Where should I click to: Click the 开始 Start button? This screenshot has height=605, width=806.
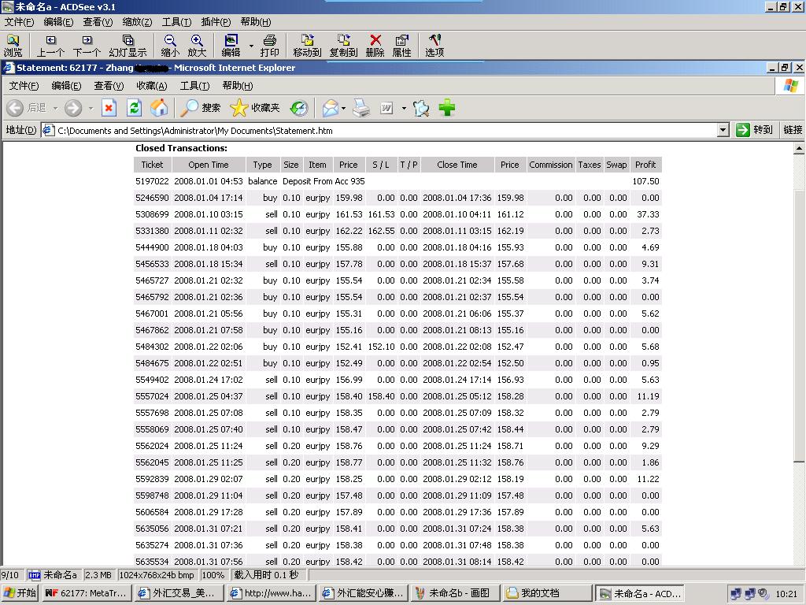(x=20, y=593)
